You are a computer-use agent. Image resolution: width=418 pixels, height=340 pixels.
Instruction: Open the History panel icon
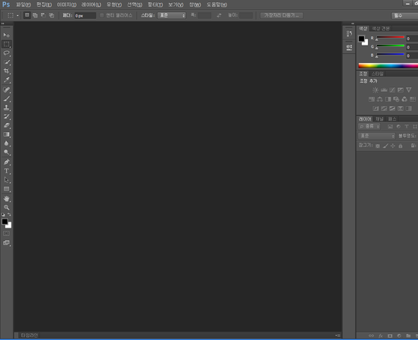pos(349,33)
